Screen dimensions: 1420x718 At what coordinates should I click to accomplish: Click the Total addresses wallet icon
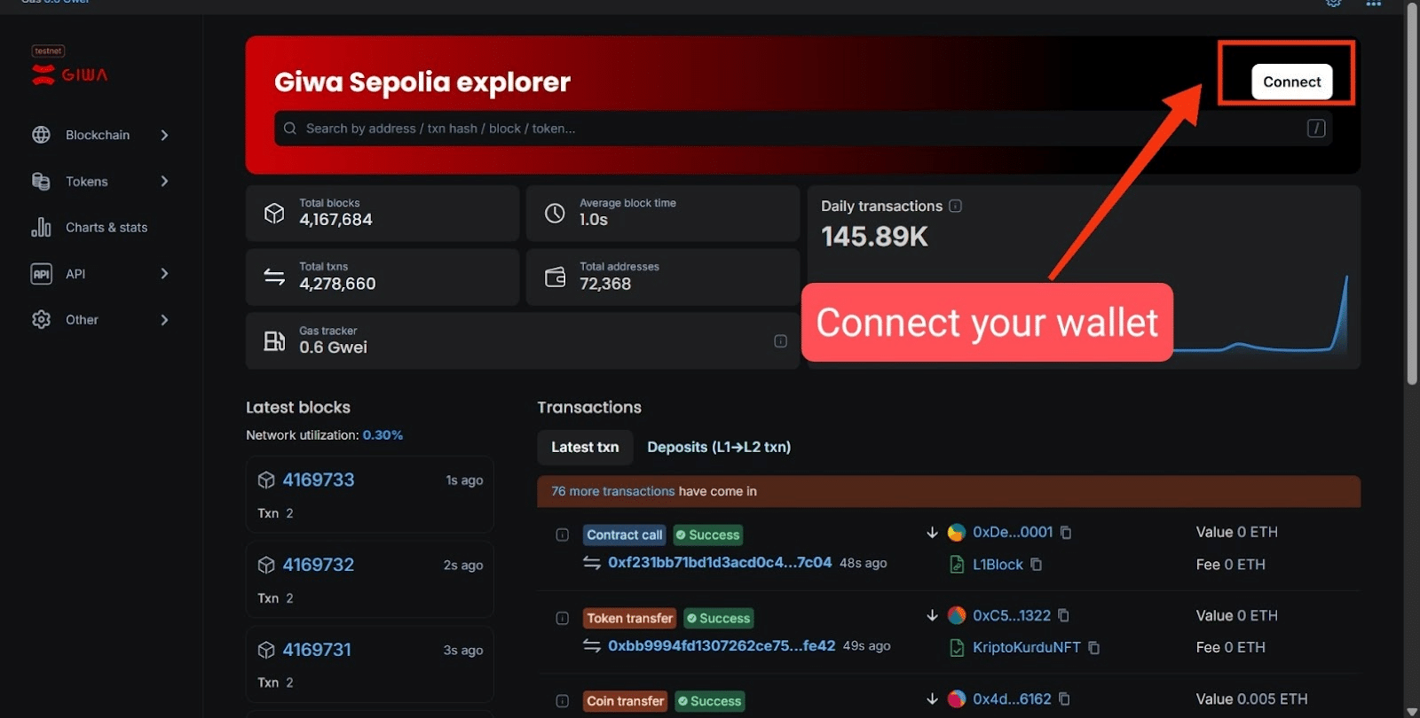tap(555, 277)
